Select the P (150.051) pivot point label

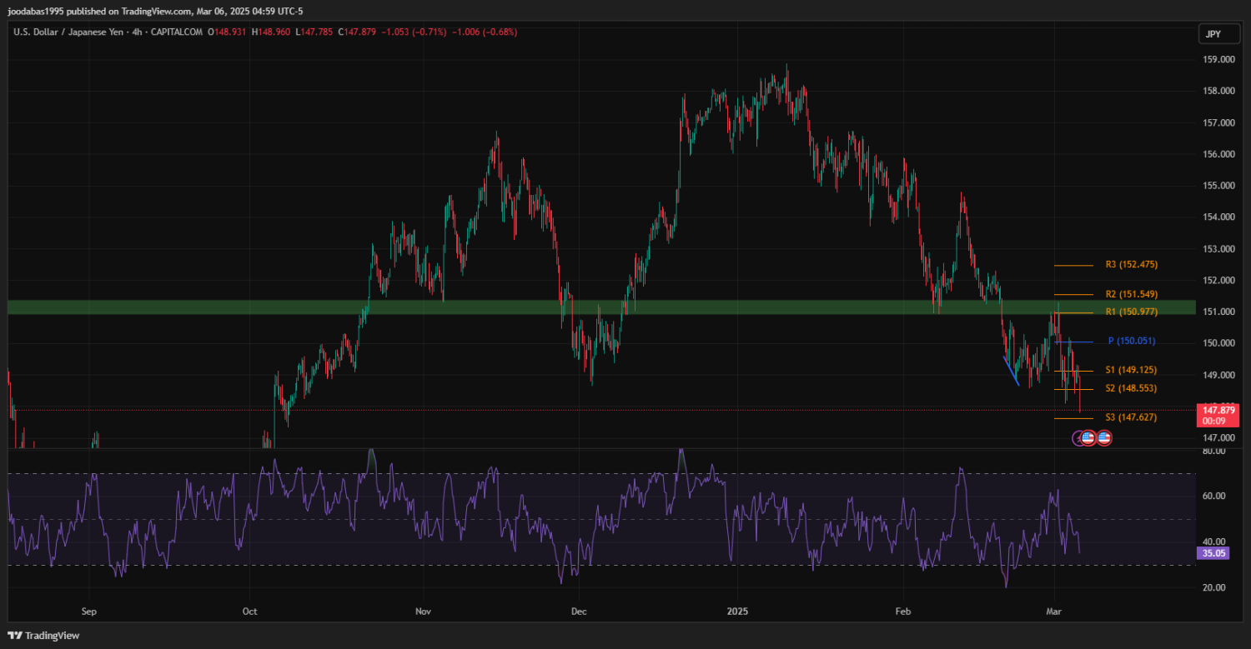click(1131, 341)
